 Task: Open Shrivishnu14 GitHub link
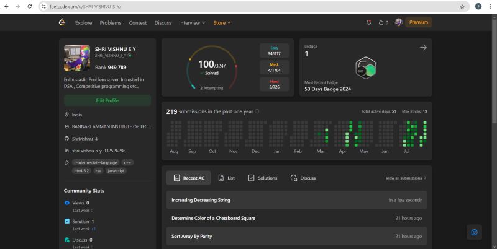[x=84, y=138]
